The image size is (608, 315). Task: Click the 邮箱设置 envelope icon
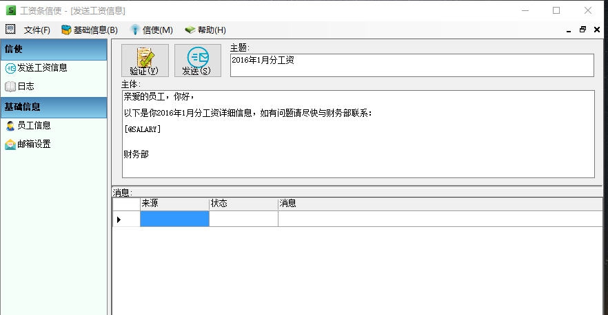click(10, 144)
